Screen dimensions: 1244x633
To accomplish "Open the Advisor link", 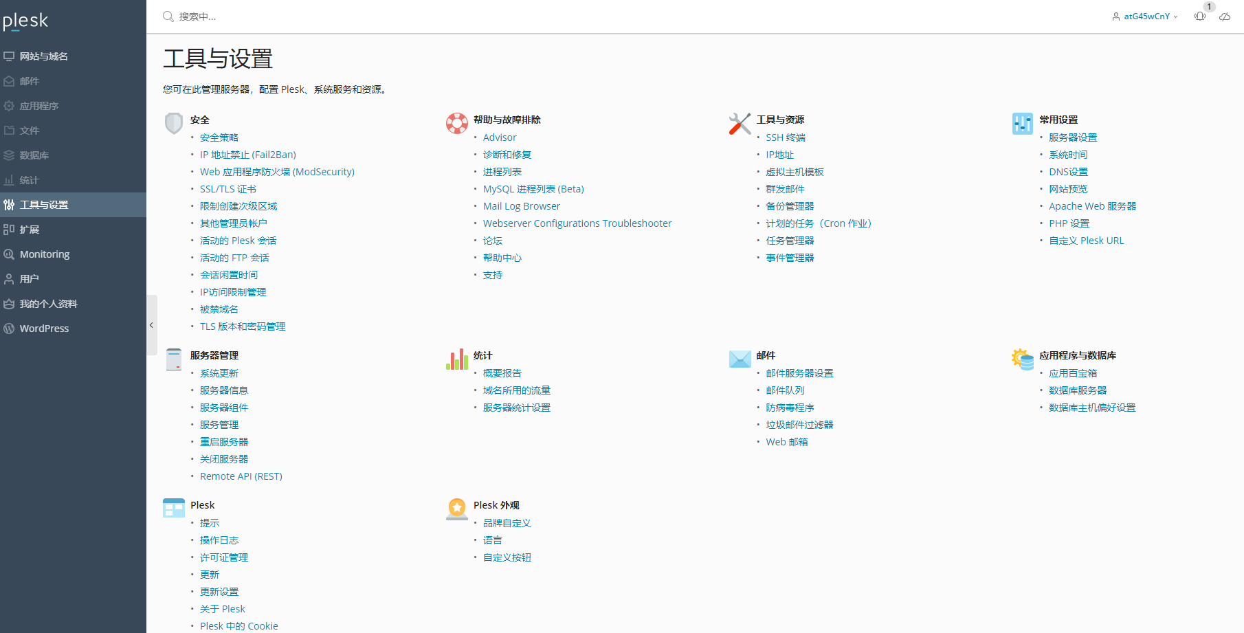I will click(500, 137).
